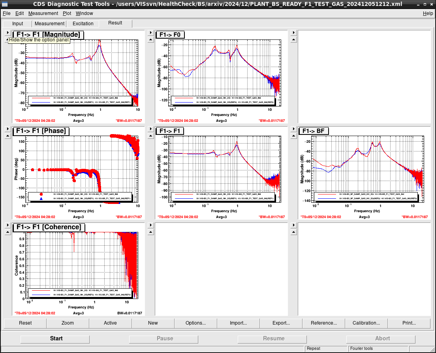Click up arrow of empty top-right plot pad
Viewport: 436px width, 353px height.
tap(294, 39)
